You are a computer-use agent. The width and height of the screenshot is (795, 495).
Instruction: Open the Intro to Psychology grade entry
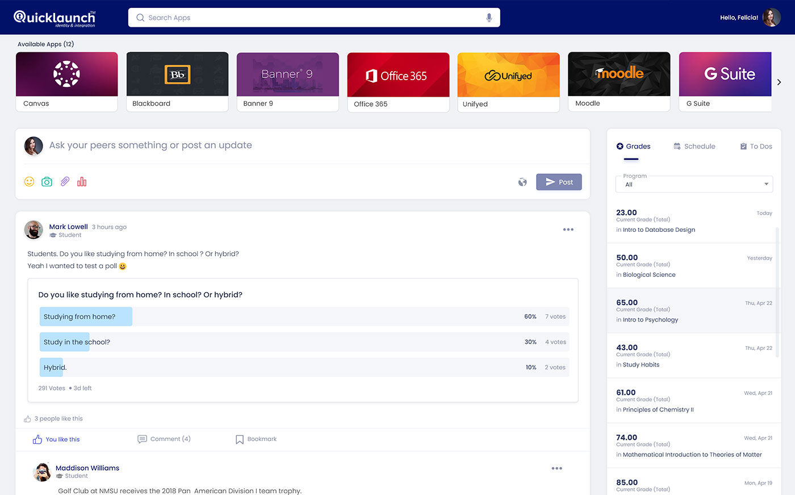coord(694,311)
